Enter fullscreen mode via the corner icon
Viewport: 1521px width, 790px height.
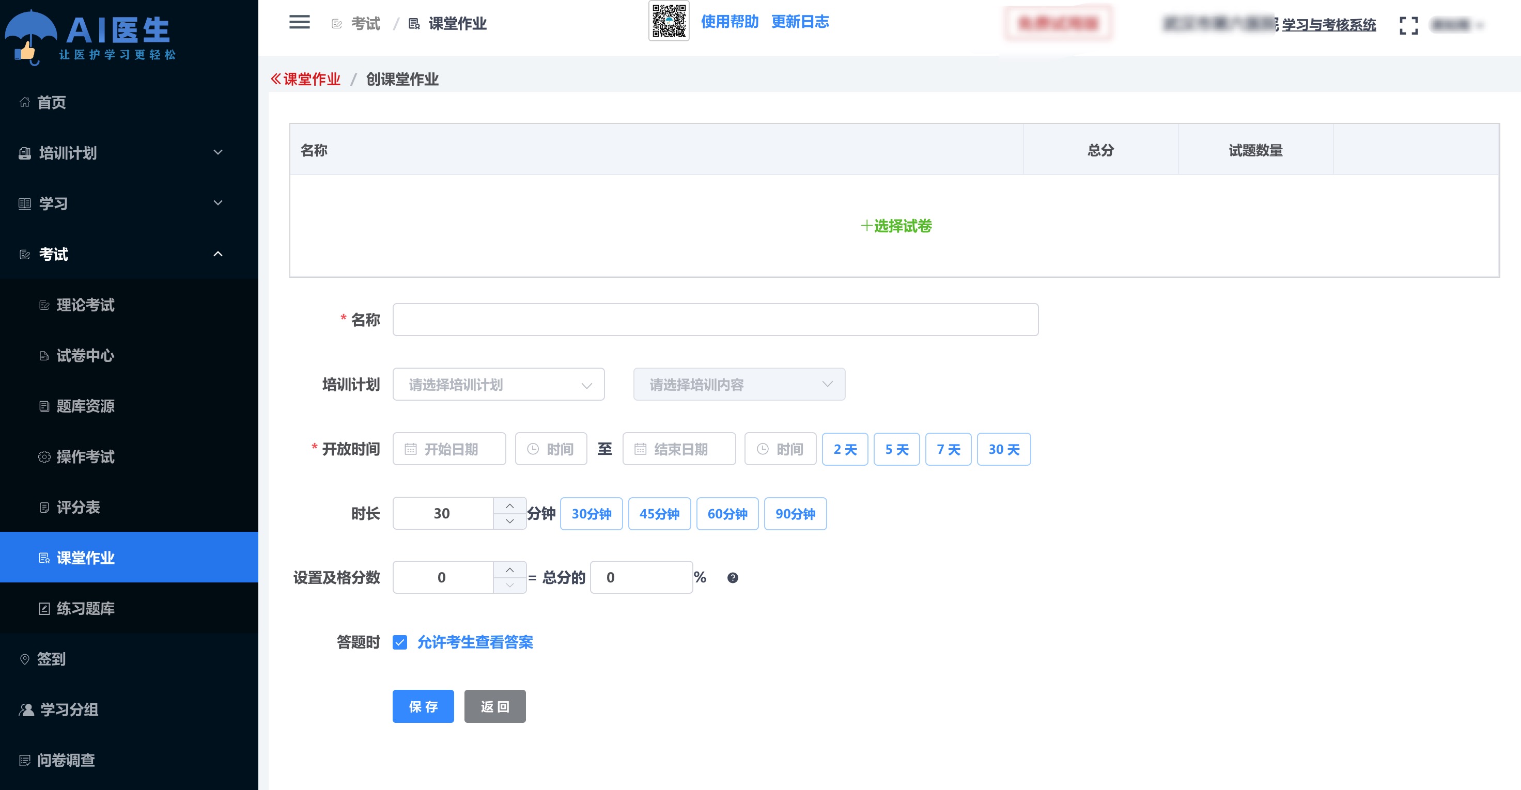[1408, 25]
